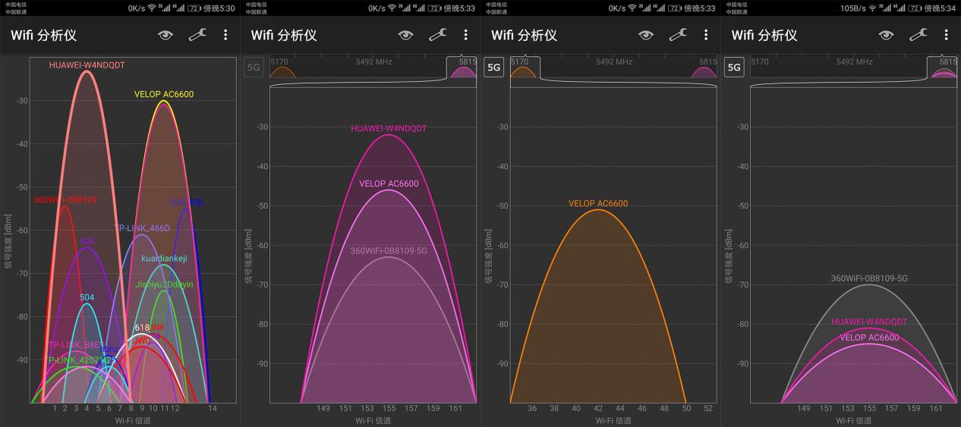This screenshot has width=961, height=427.
Task: Tap Wi-Fi status icon in third screenshot status bar
Action: [632, 8]
